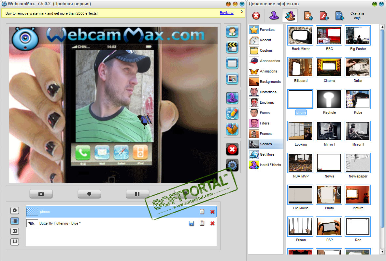
Task: Click the red X remove-all icon
Action: 232,149
